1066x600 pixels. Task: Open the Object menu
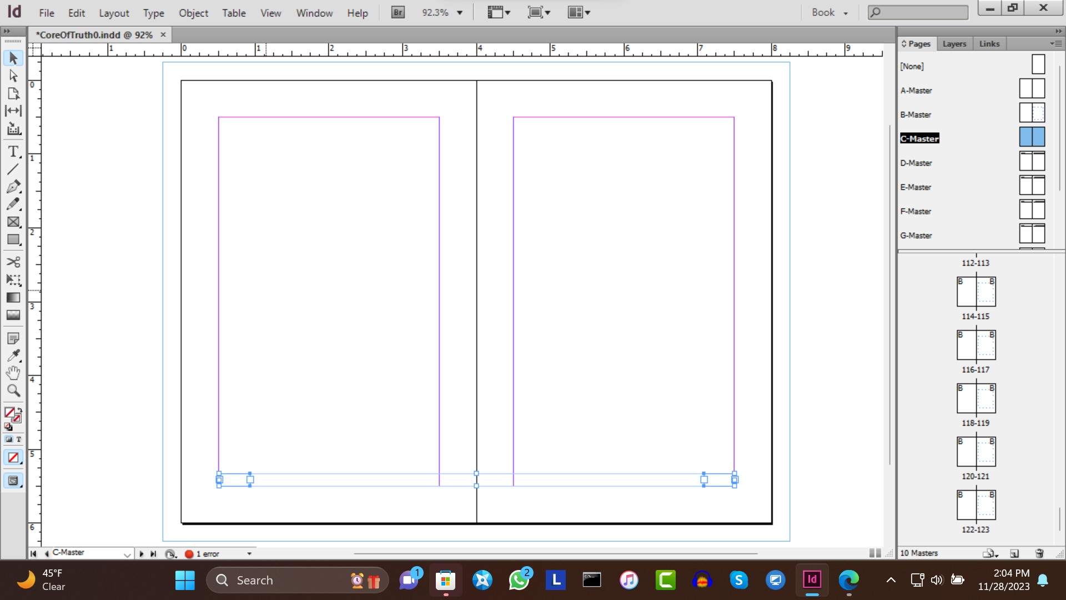(x=193, y=12)
